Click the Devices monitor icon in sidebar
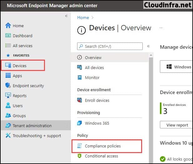This screenshot has width=193, height=164. (x=8, y=65)
